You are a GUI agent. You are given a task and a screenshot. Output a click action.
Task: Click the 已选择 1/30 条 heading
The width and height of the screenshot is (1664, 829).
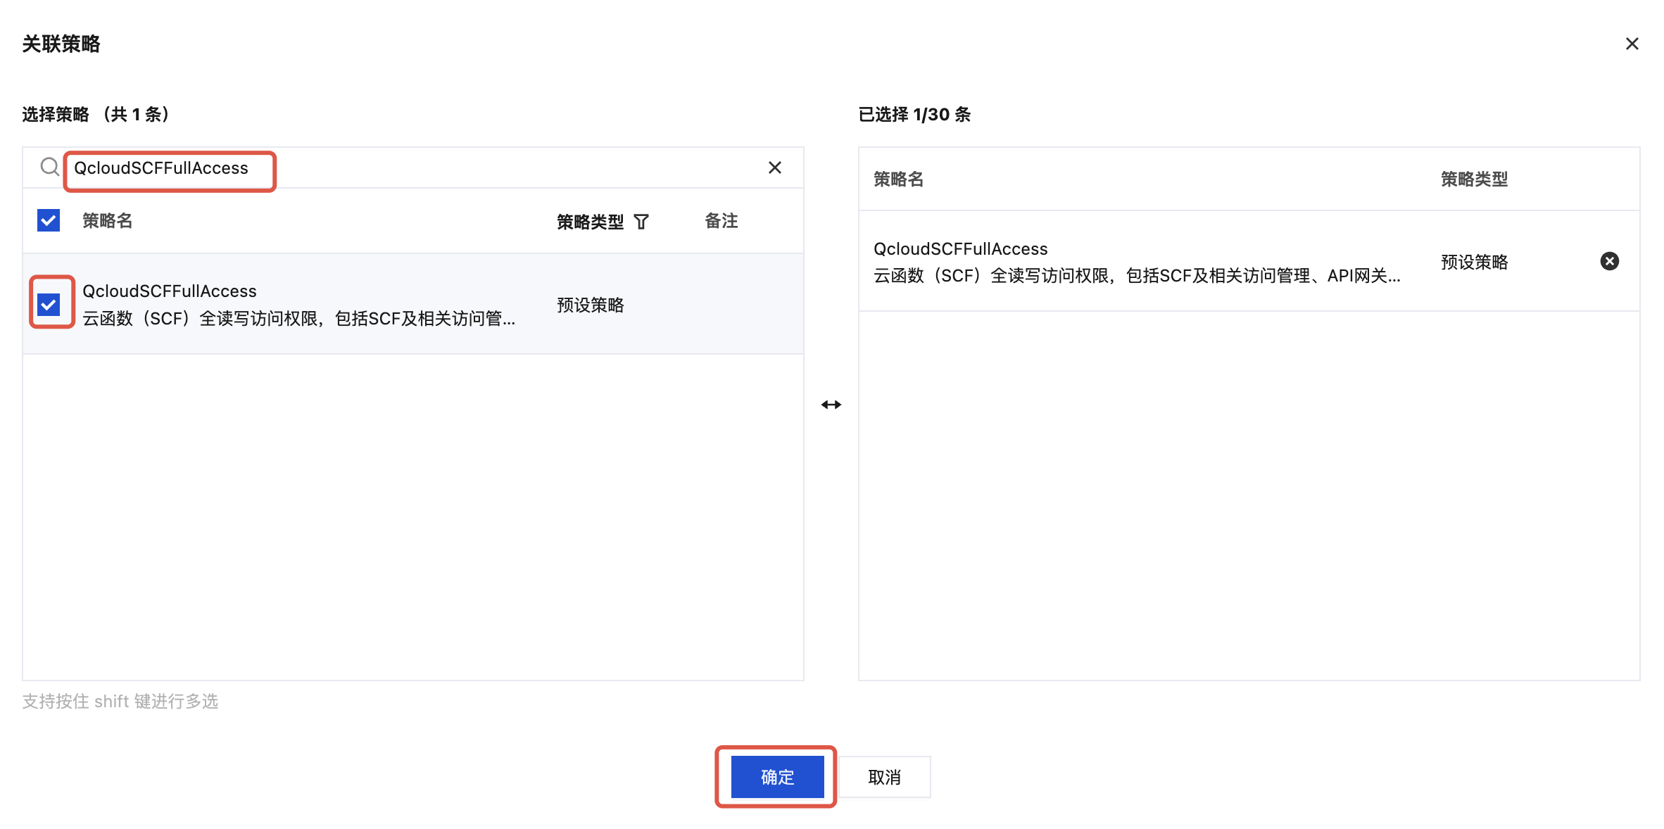pyautogui.click(x=914, y=115)
